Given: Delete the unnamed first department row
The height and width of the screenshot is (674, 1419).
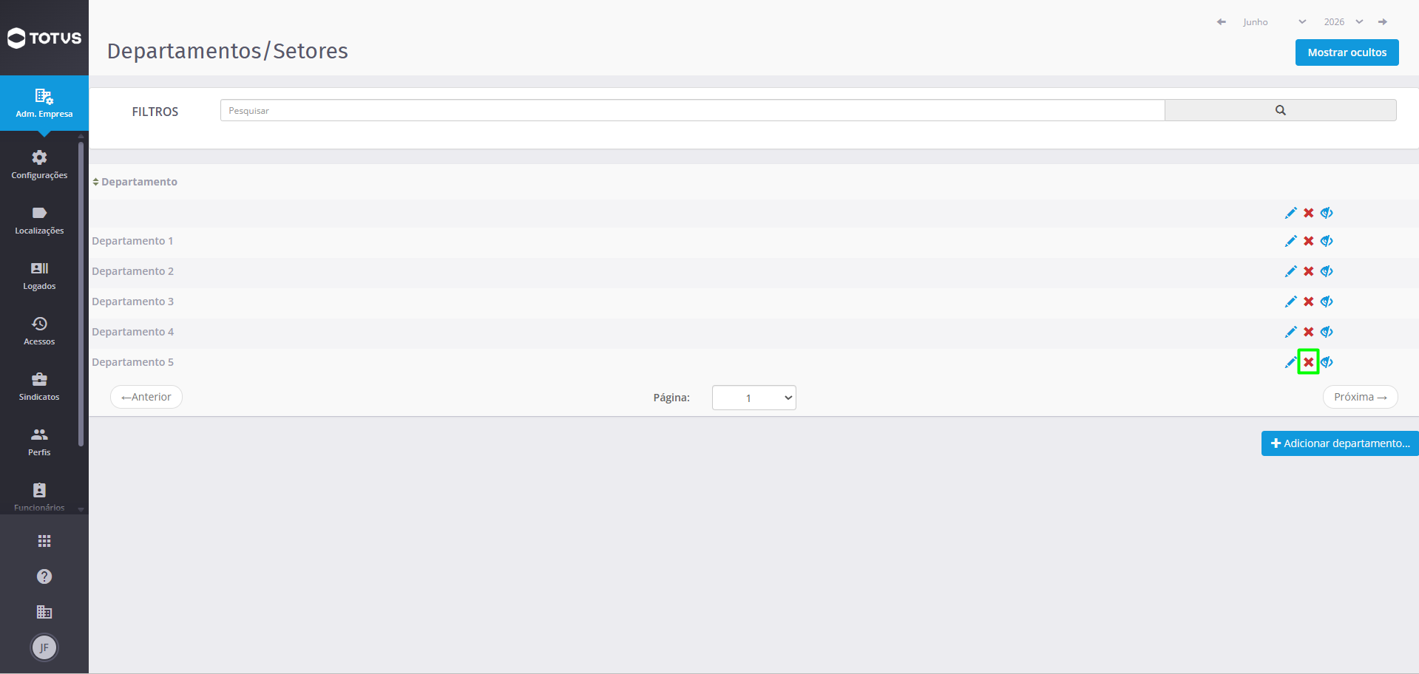Looking at the screenshot, I should [1309, 213].
